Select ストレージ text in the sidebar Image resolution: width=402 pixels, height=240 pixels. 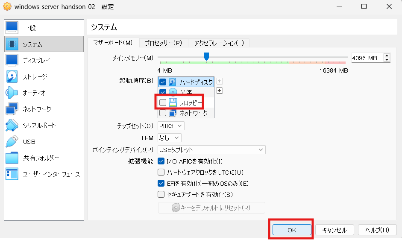35,77
